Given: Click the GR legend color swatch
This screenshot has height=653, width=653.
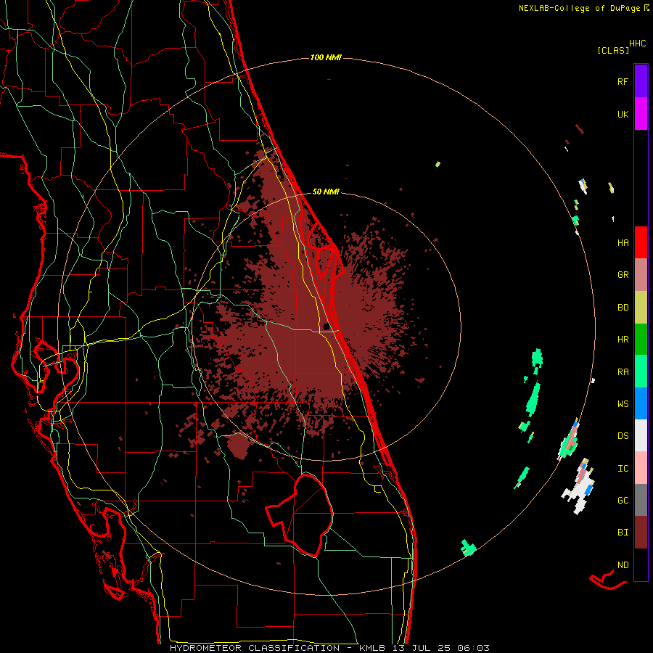Looking at the screenshot, I should tap(641, 275).
